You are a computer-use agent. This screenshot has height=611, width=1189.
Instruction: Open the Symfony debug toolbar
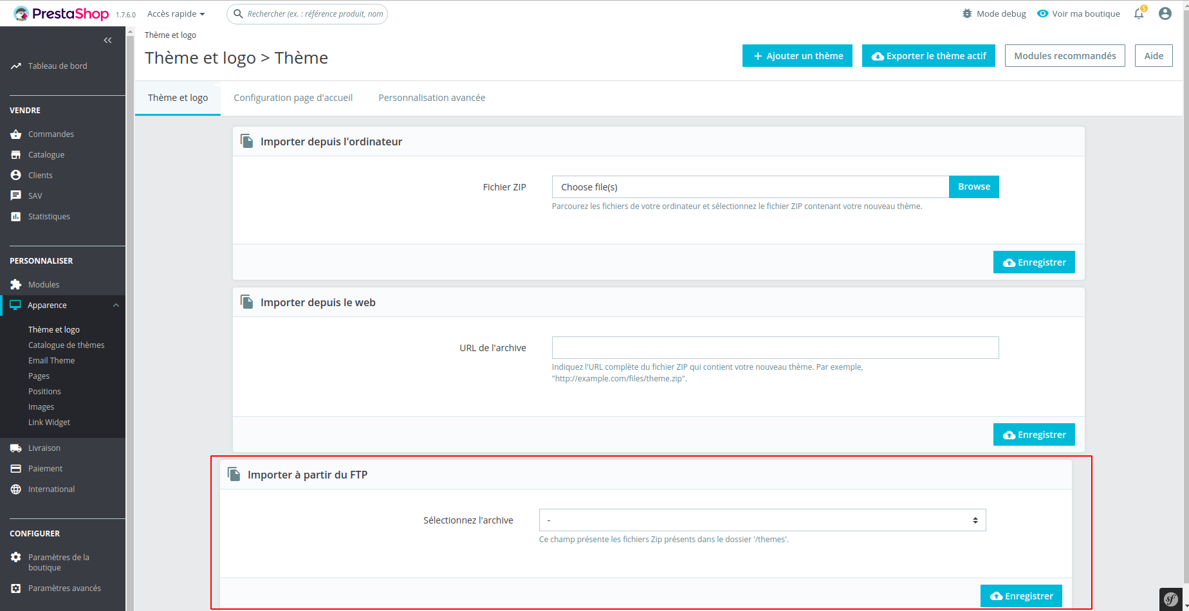(1170, 599)
